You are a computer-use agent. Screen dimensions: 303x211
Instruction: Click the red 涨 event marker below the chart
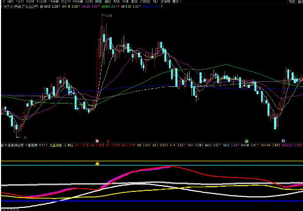[97, 141]
